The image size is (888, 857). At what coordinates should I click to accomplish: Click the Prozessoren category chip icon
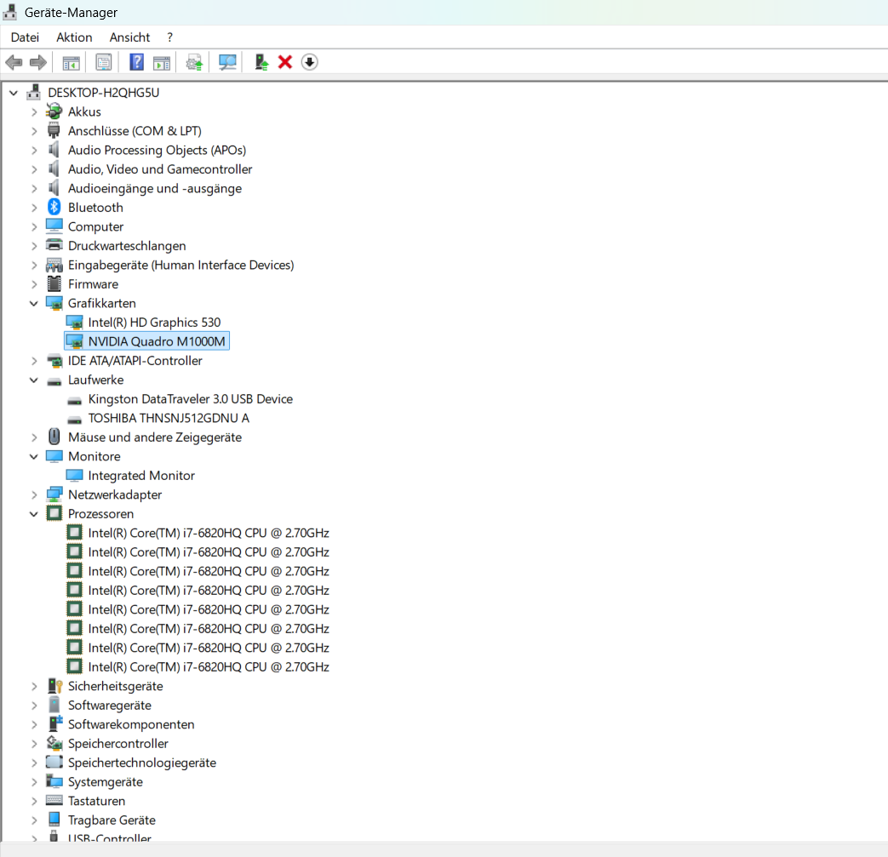(x=54, y=513)
